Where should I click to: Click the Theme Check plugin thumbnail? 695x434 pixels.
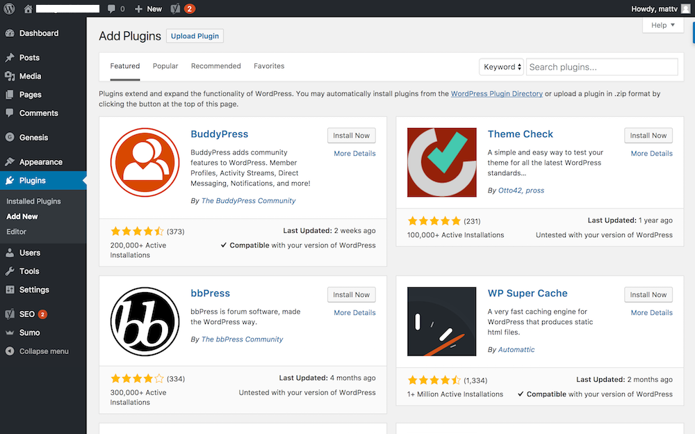point(442,163)
